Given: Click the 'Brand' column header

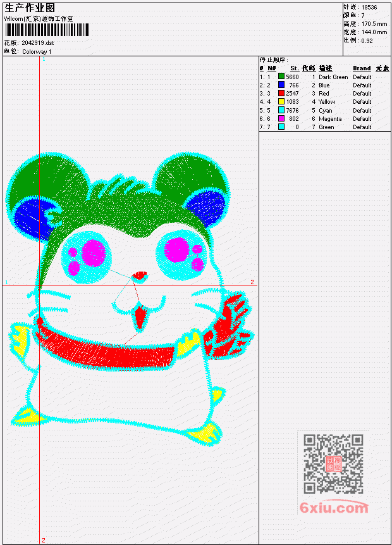Looking at the screenshot, I should (x=362, y=68).
